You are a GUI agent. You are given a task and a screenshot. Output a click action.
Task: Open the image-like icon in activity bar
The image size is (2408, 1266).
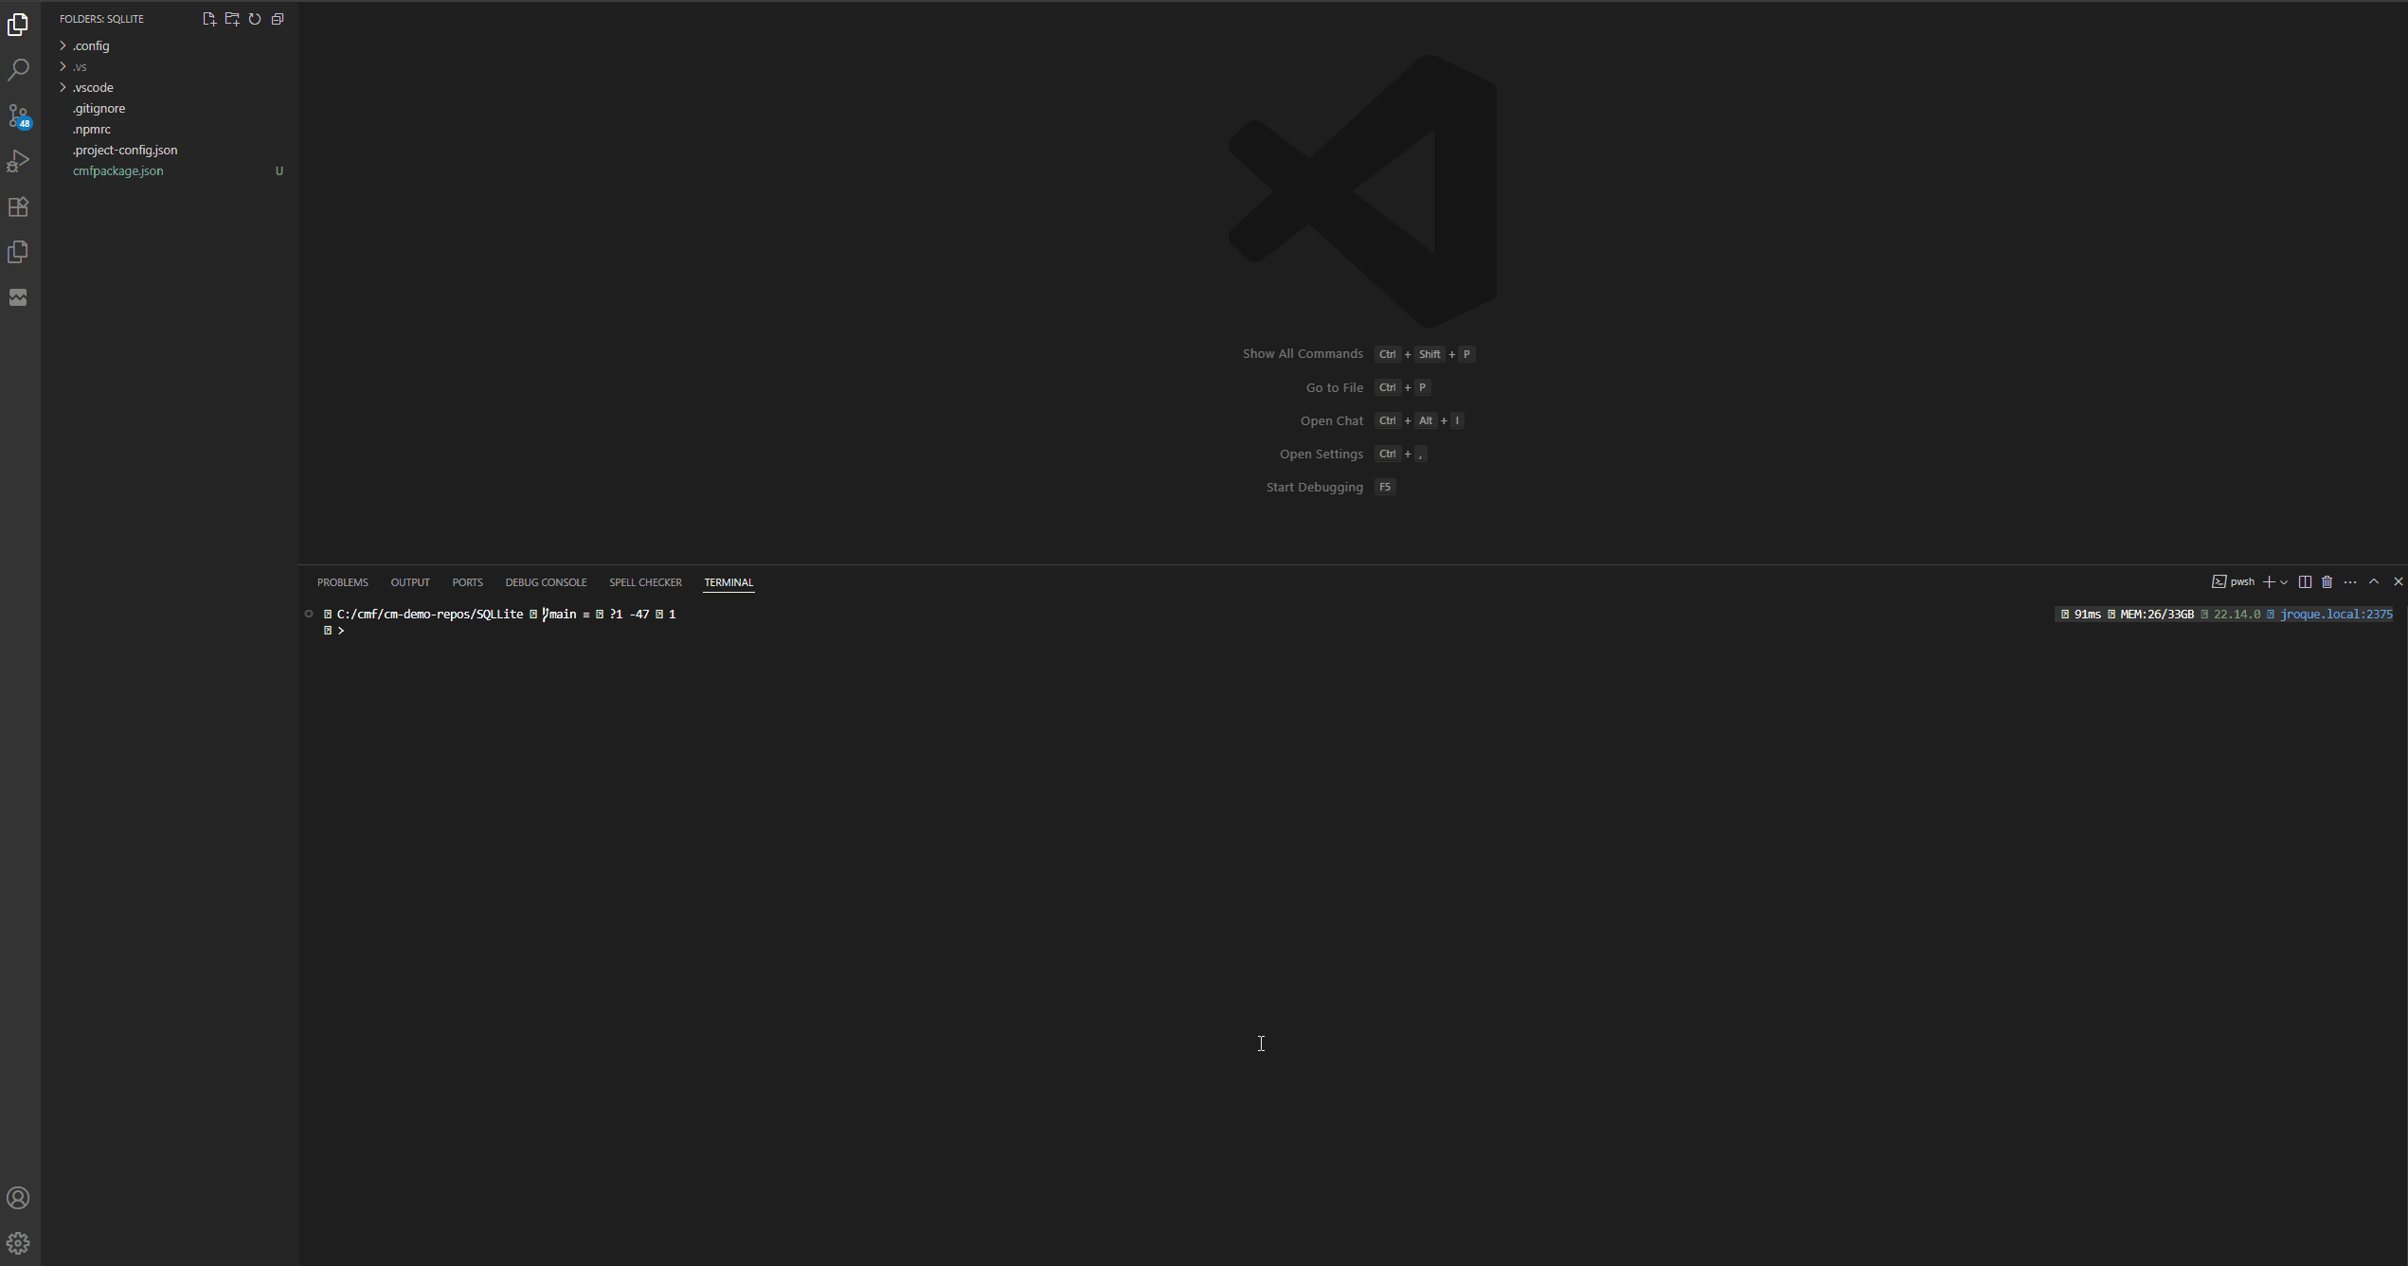(18, 297)
